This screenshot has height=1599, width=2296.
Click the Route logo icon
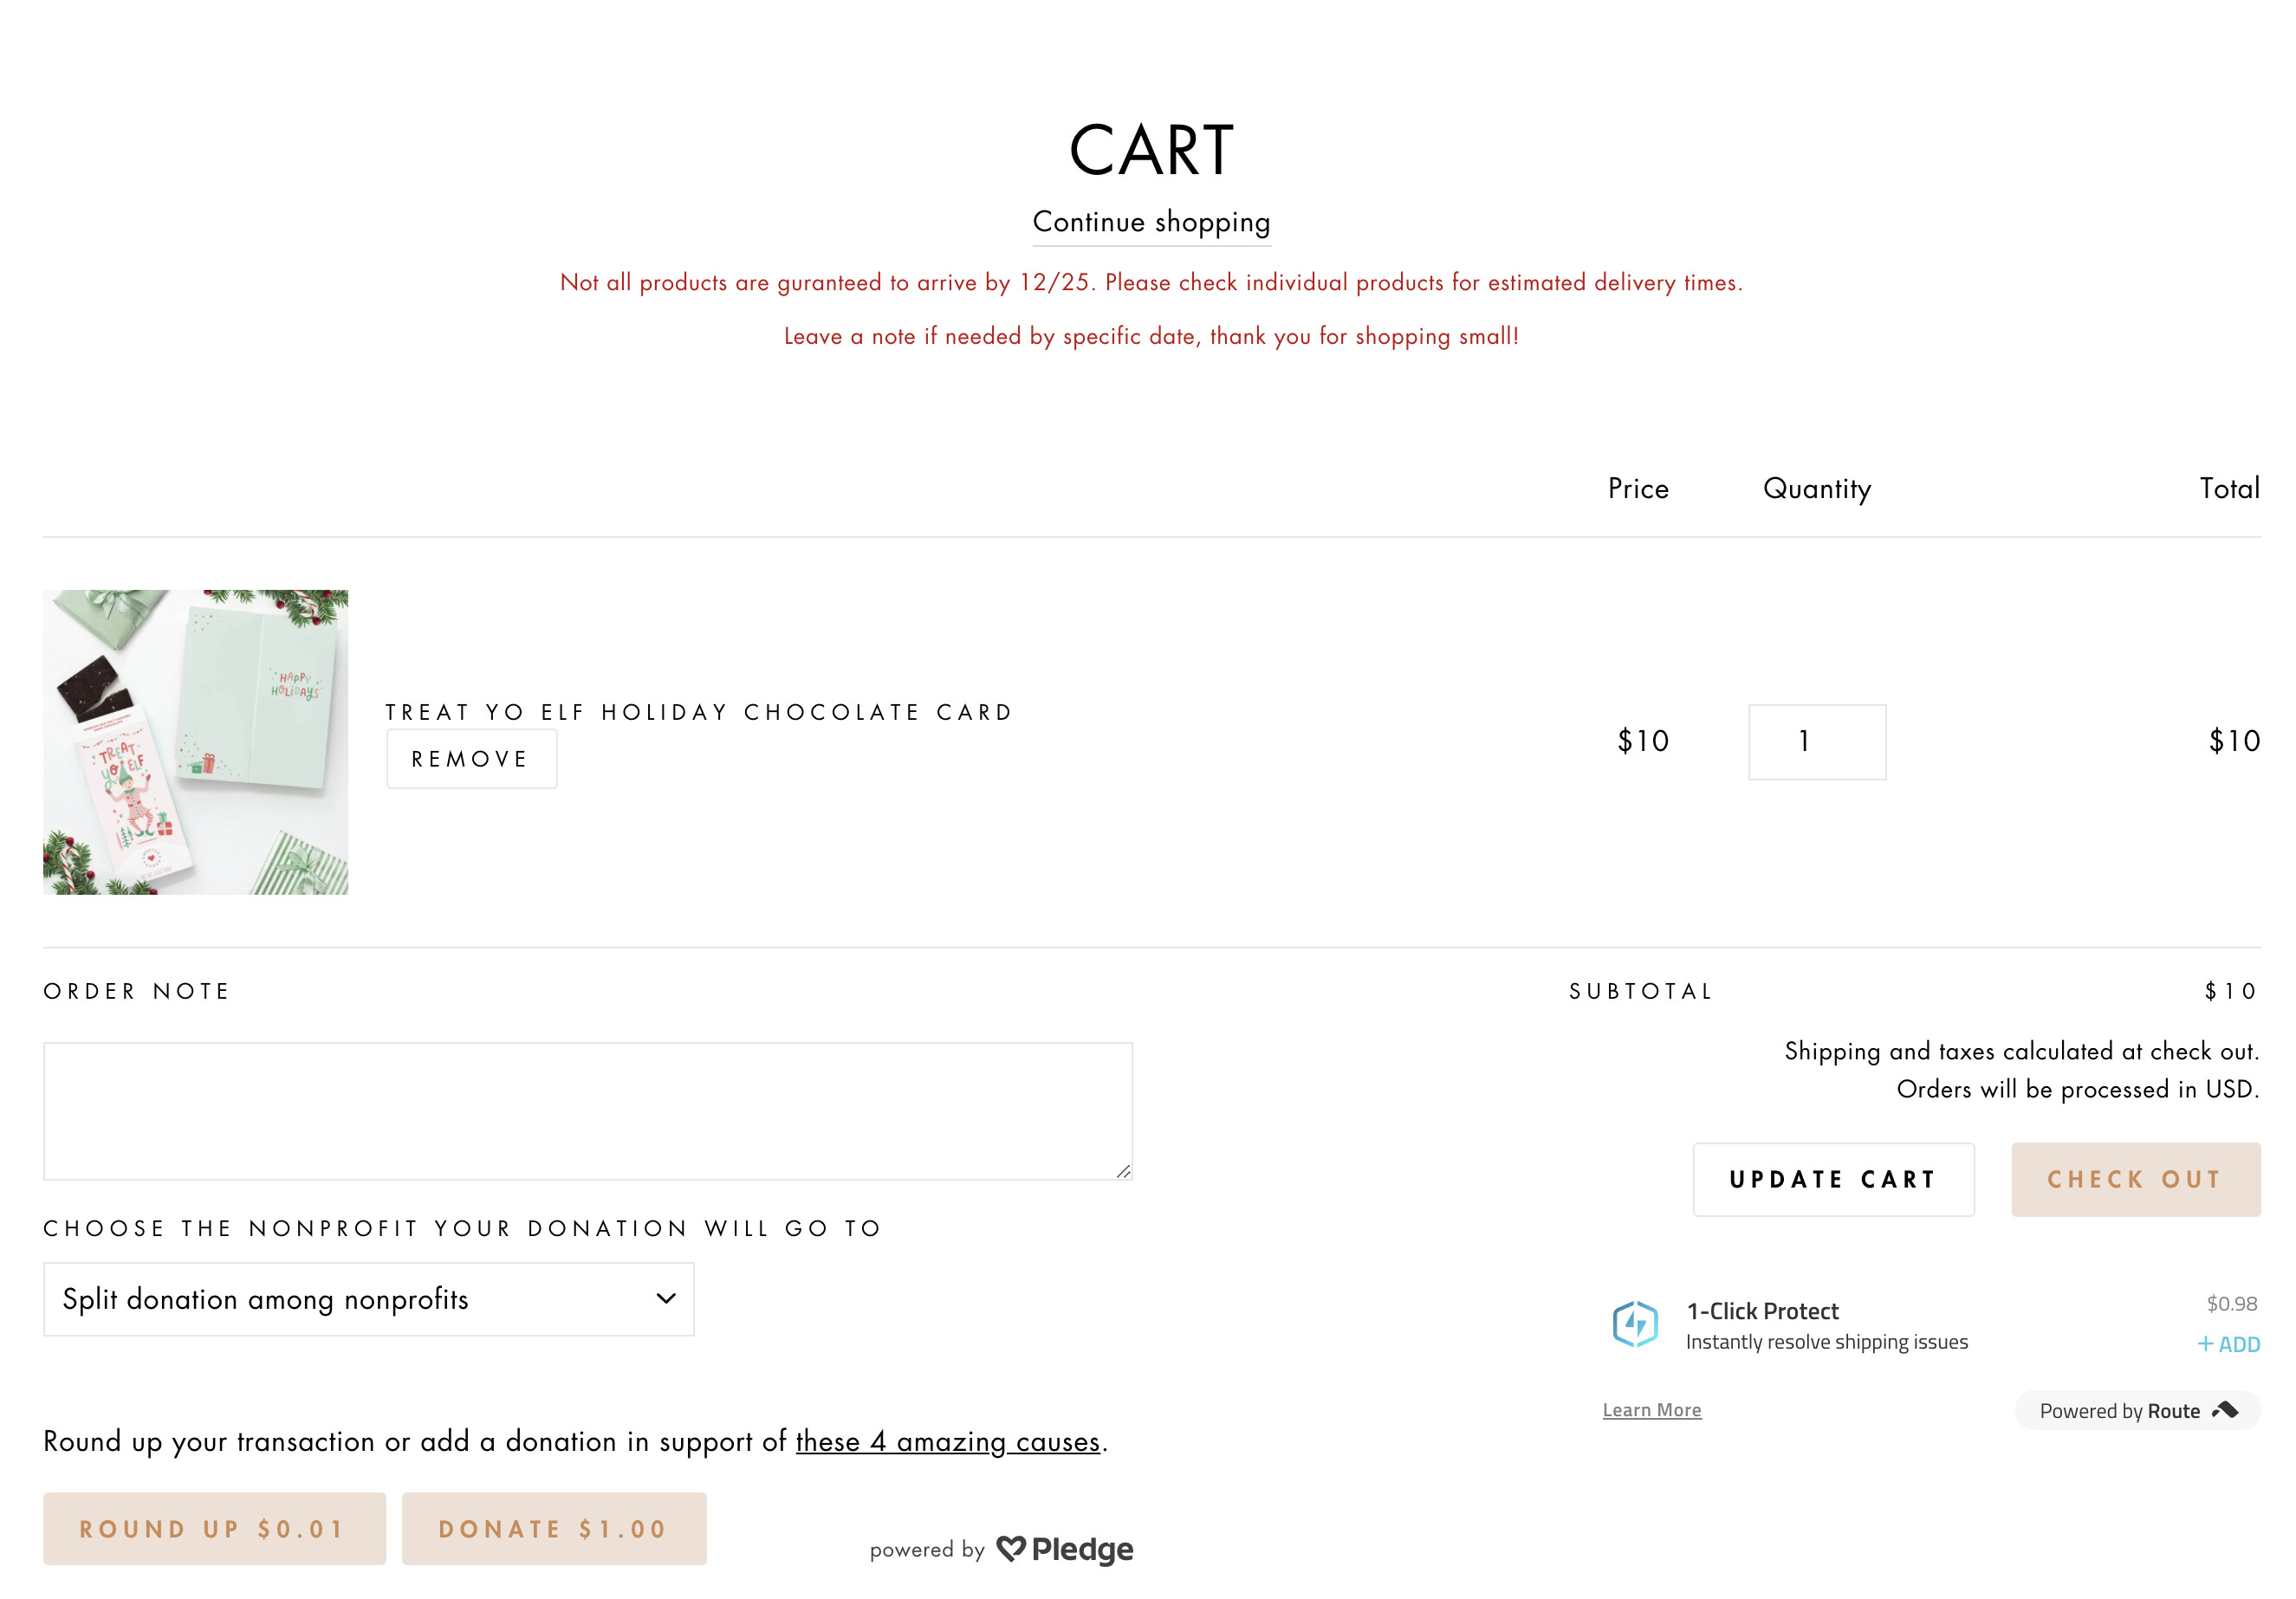(2225, 1410)
